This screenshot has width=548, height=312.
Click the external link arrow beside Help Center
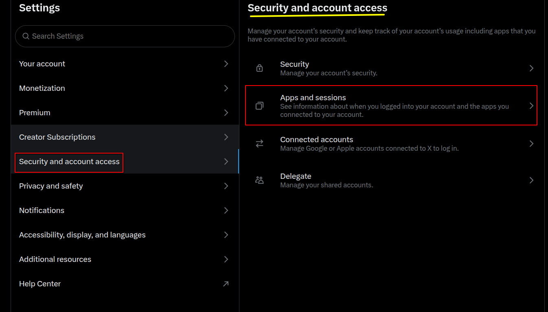226,283
